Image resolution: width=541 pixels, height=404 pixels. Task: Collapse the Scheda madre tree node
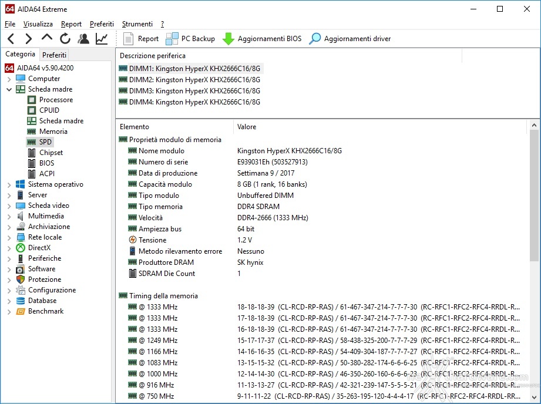pyautogui.click(x=9, y=89)
